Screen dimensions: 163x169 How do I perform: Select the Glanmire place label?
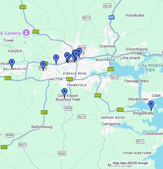(x=107, y=46)
